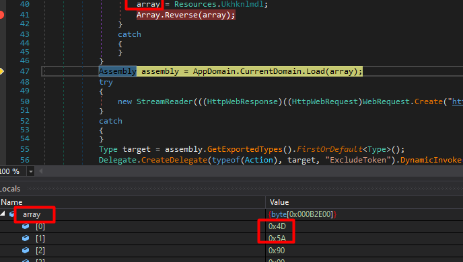Click the Locals panel title

(10, 189)
